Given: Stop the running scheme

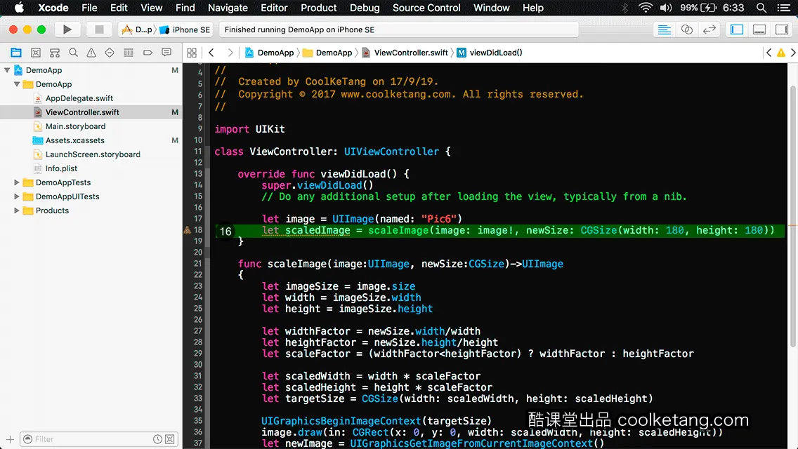Looking at the screenshot, I should tap(99, 29).
